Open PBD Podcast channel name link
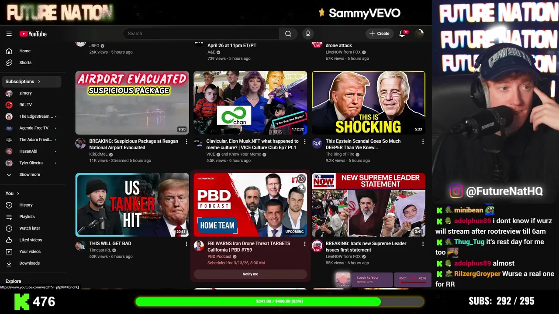559x314 pixels. pos(219,257)
